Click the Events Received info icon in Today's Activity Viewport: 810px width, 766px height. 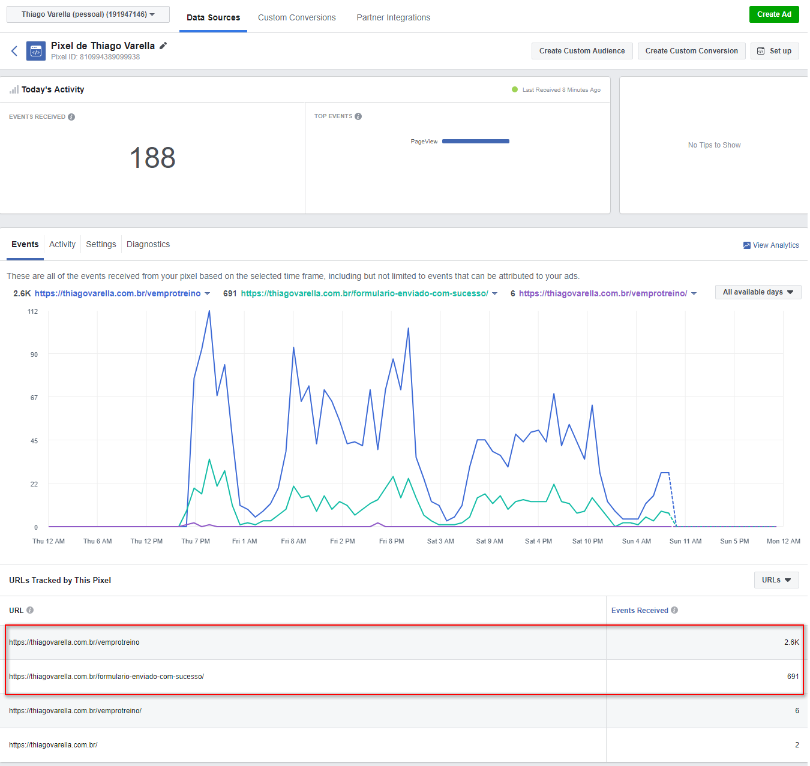71,117
